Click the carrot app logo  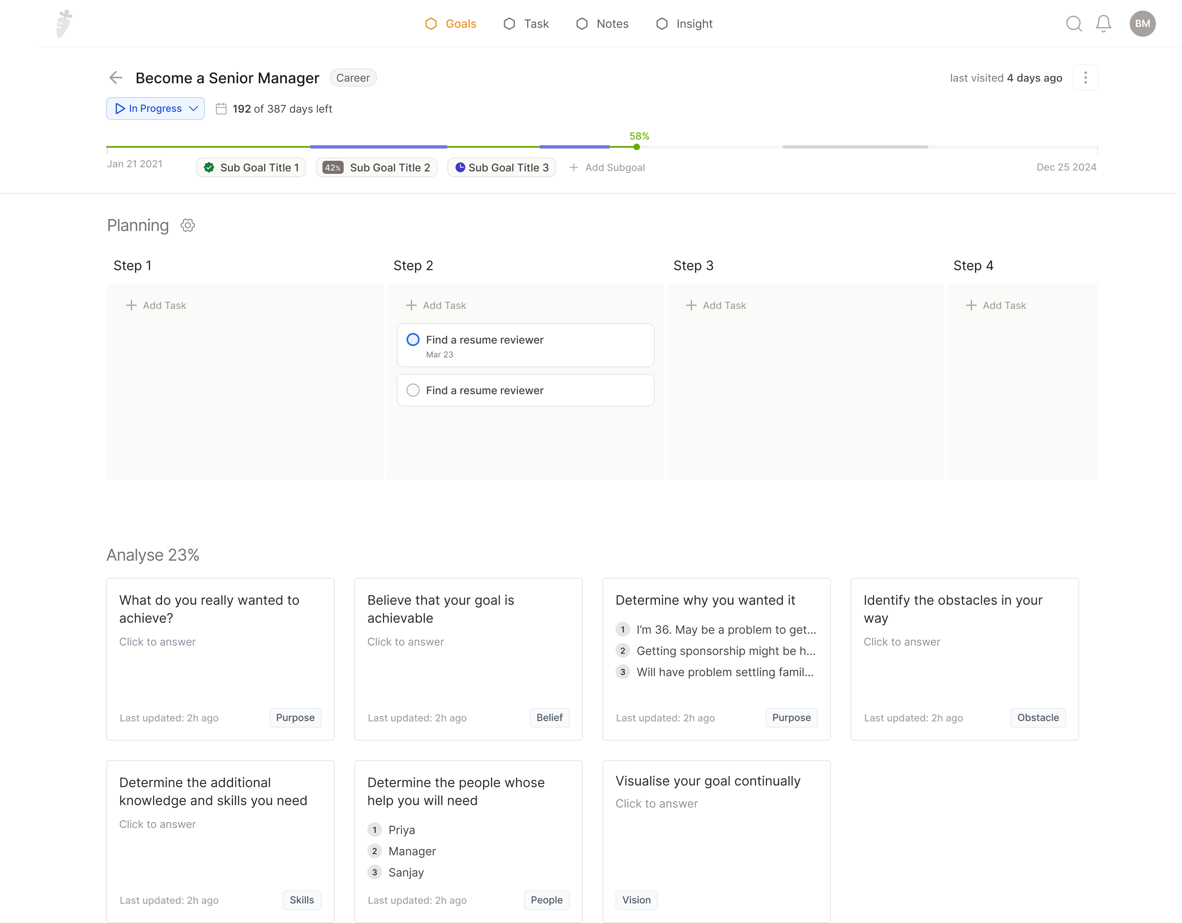(64, 24)
